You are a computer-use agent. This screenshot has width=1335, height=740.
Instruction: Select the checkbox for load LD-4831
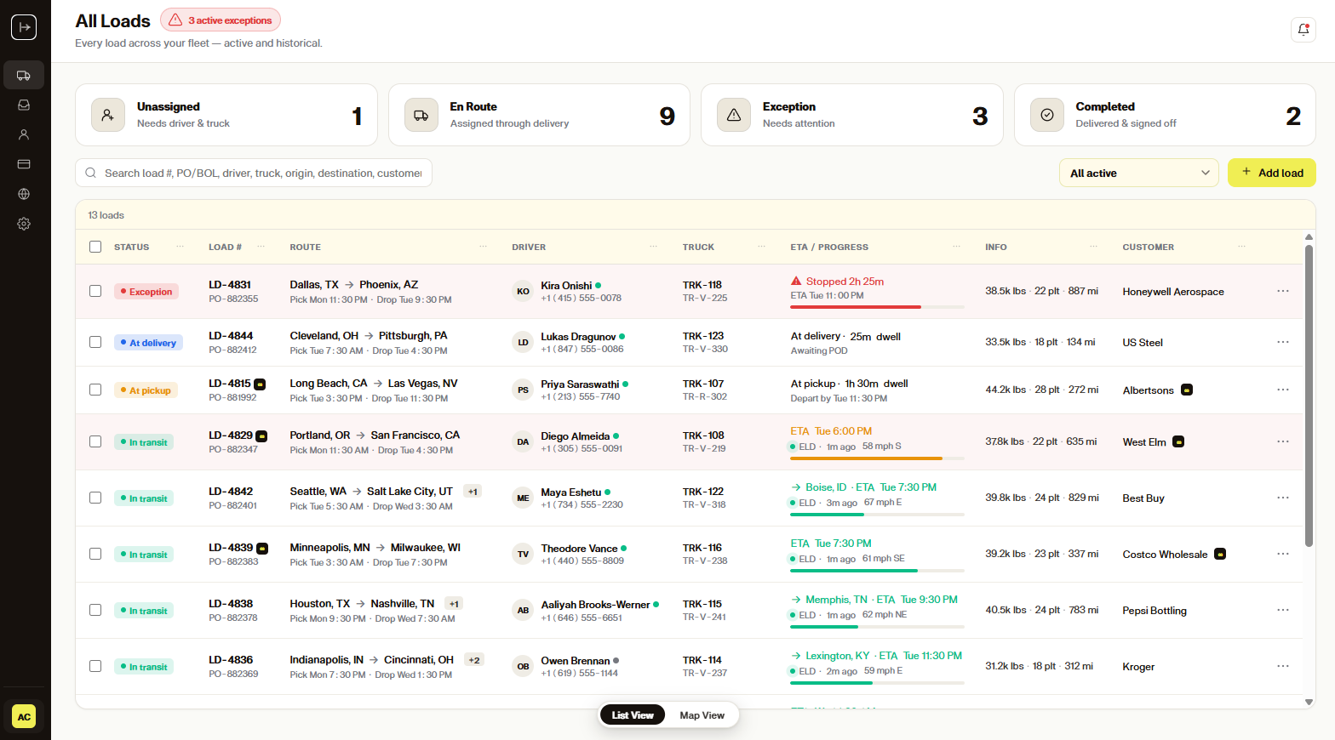(x=95, y=291)
